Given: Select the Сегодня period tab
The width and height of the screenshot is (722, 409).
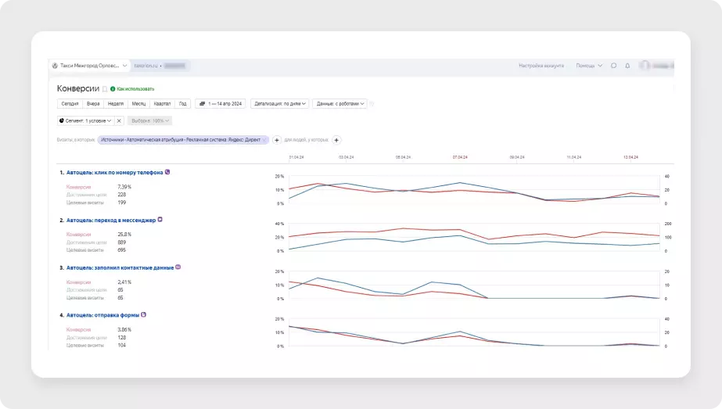Looking at the screenshot, I should point(70,104).
